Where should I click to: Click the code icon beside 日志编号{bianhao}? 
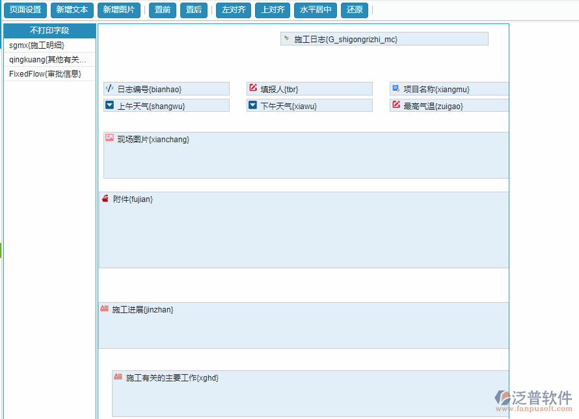click(x=109, y=88)
